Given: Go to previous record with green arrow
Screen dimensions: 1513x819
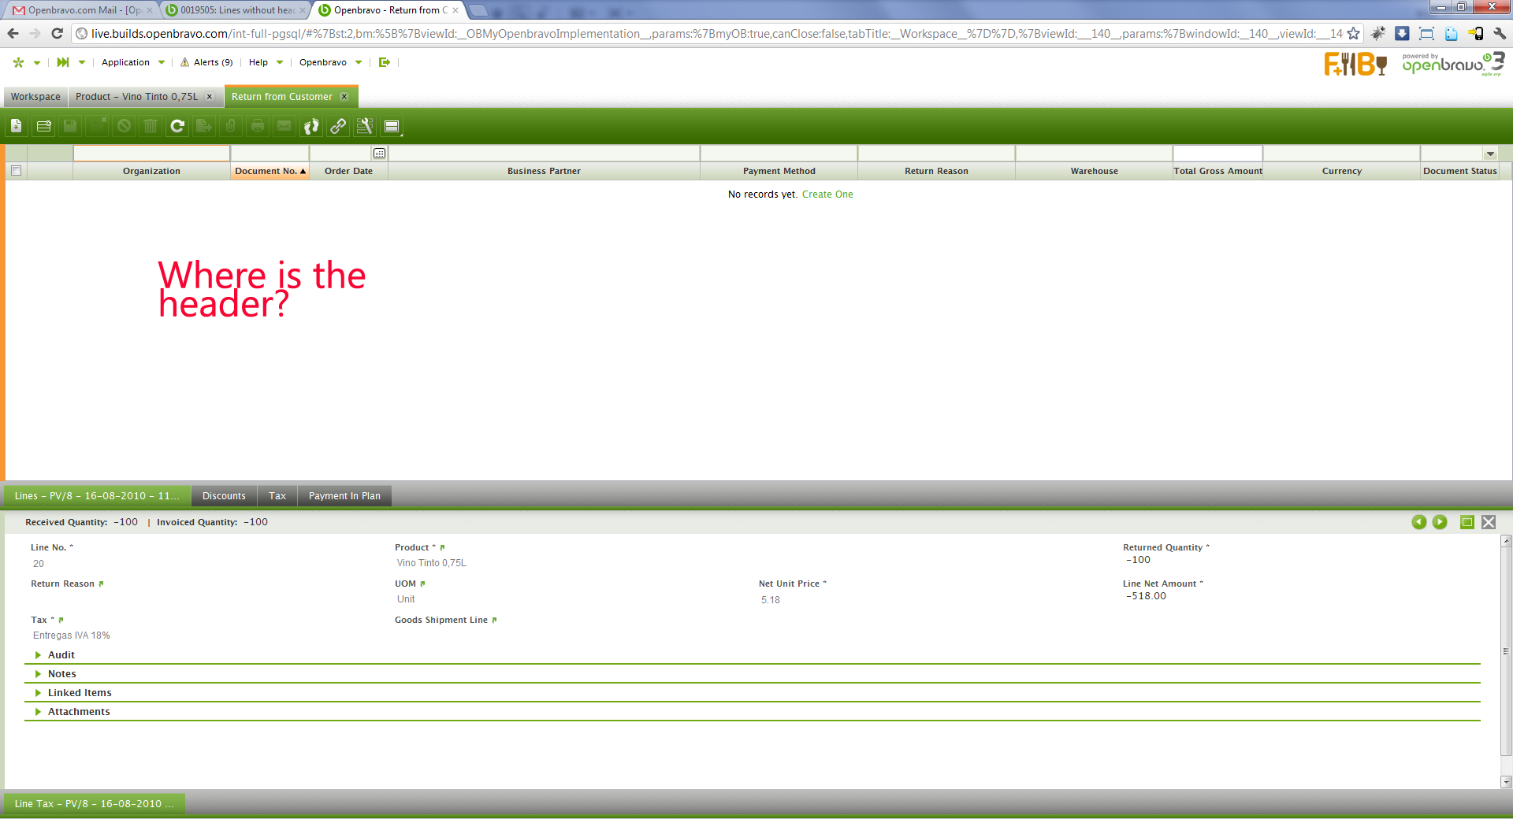Looking at the screenshot, I should click(1418, 522).
